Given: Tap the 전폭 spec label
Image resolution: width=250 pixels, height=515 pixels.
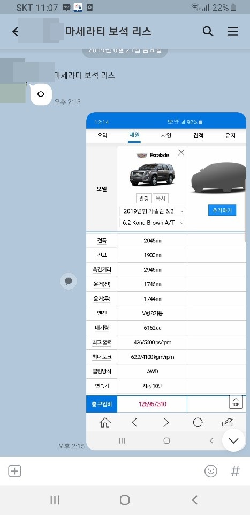Looking at the screenshot, I should 102,241.
